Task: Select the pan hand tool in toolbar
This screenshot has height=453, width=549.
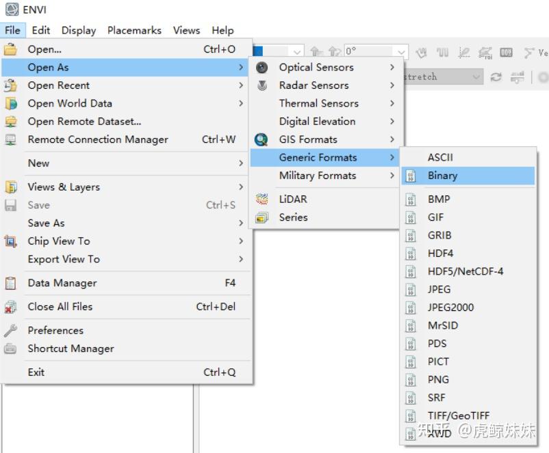Action: [x=422, y=53]
